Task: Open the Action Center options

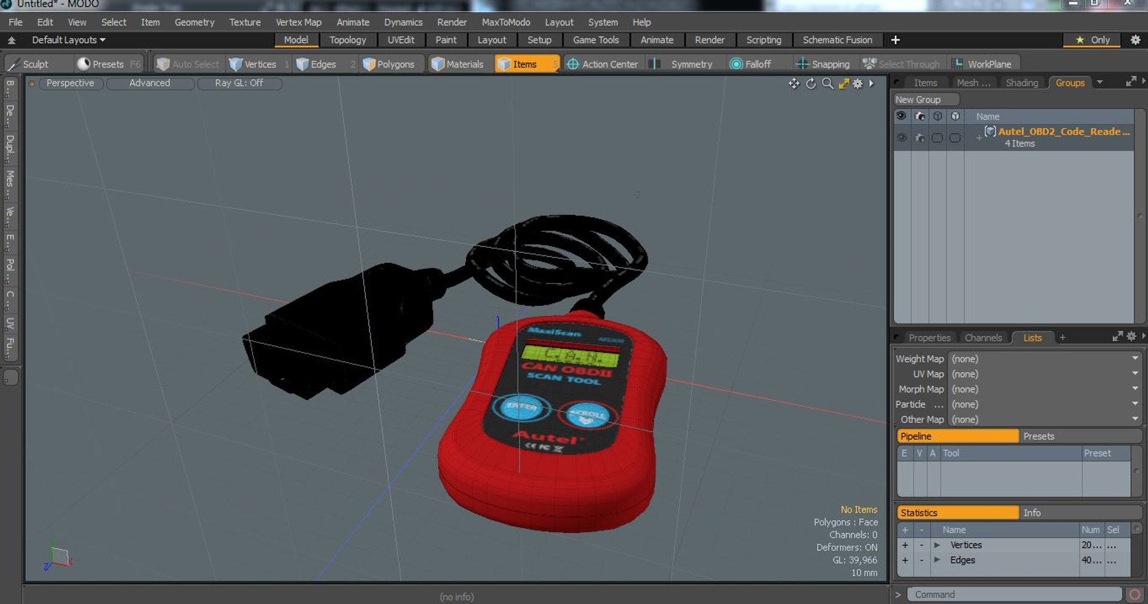Action: tap(603, 64)
